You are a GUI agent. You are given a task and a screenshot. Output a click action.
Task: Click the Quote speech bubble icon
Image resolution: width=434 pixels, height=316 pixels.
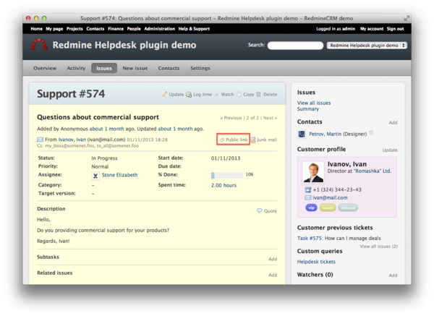(260, 210)
